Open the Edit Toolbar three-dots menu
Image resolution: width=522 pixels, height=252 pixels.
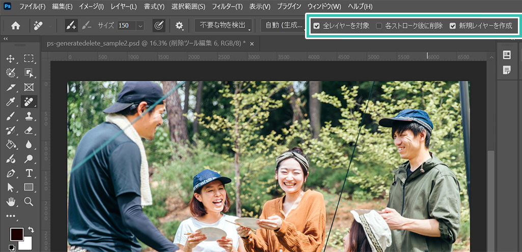11,216
